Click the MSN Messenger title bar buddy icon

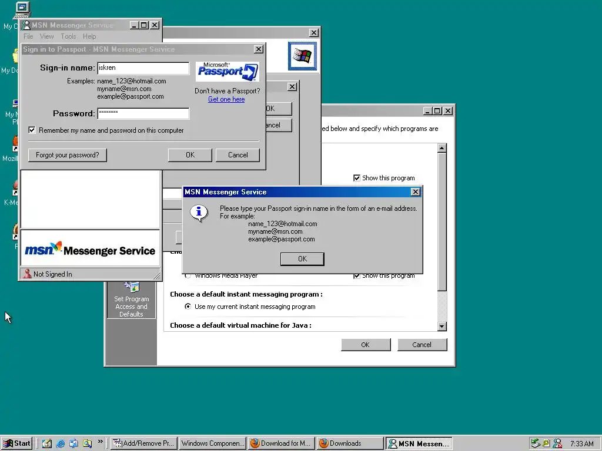pos(26,25)
